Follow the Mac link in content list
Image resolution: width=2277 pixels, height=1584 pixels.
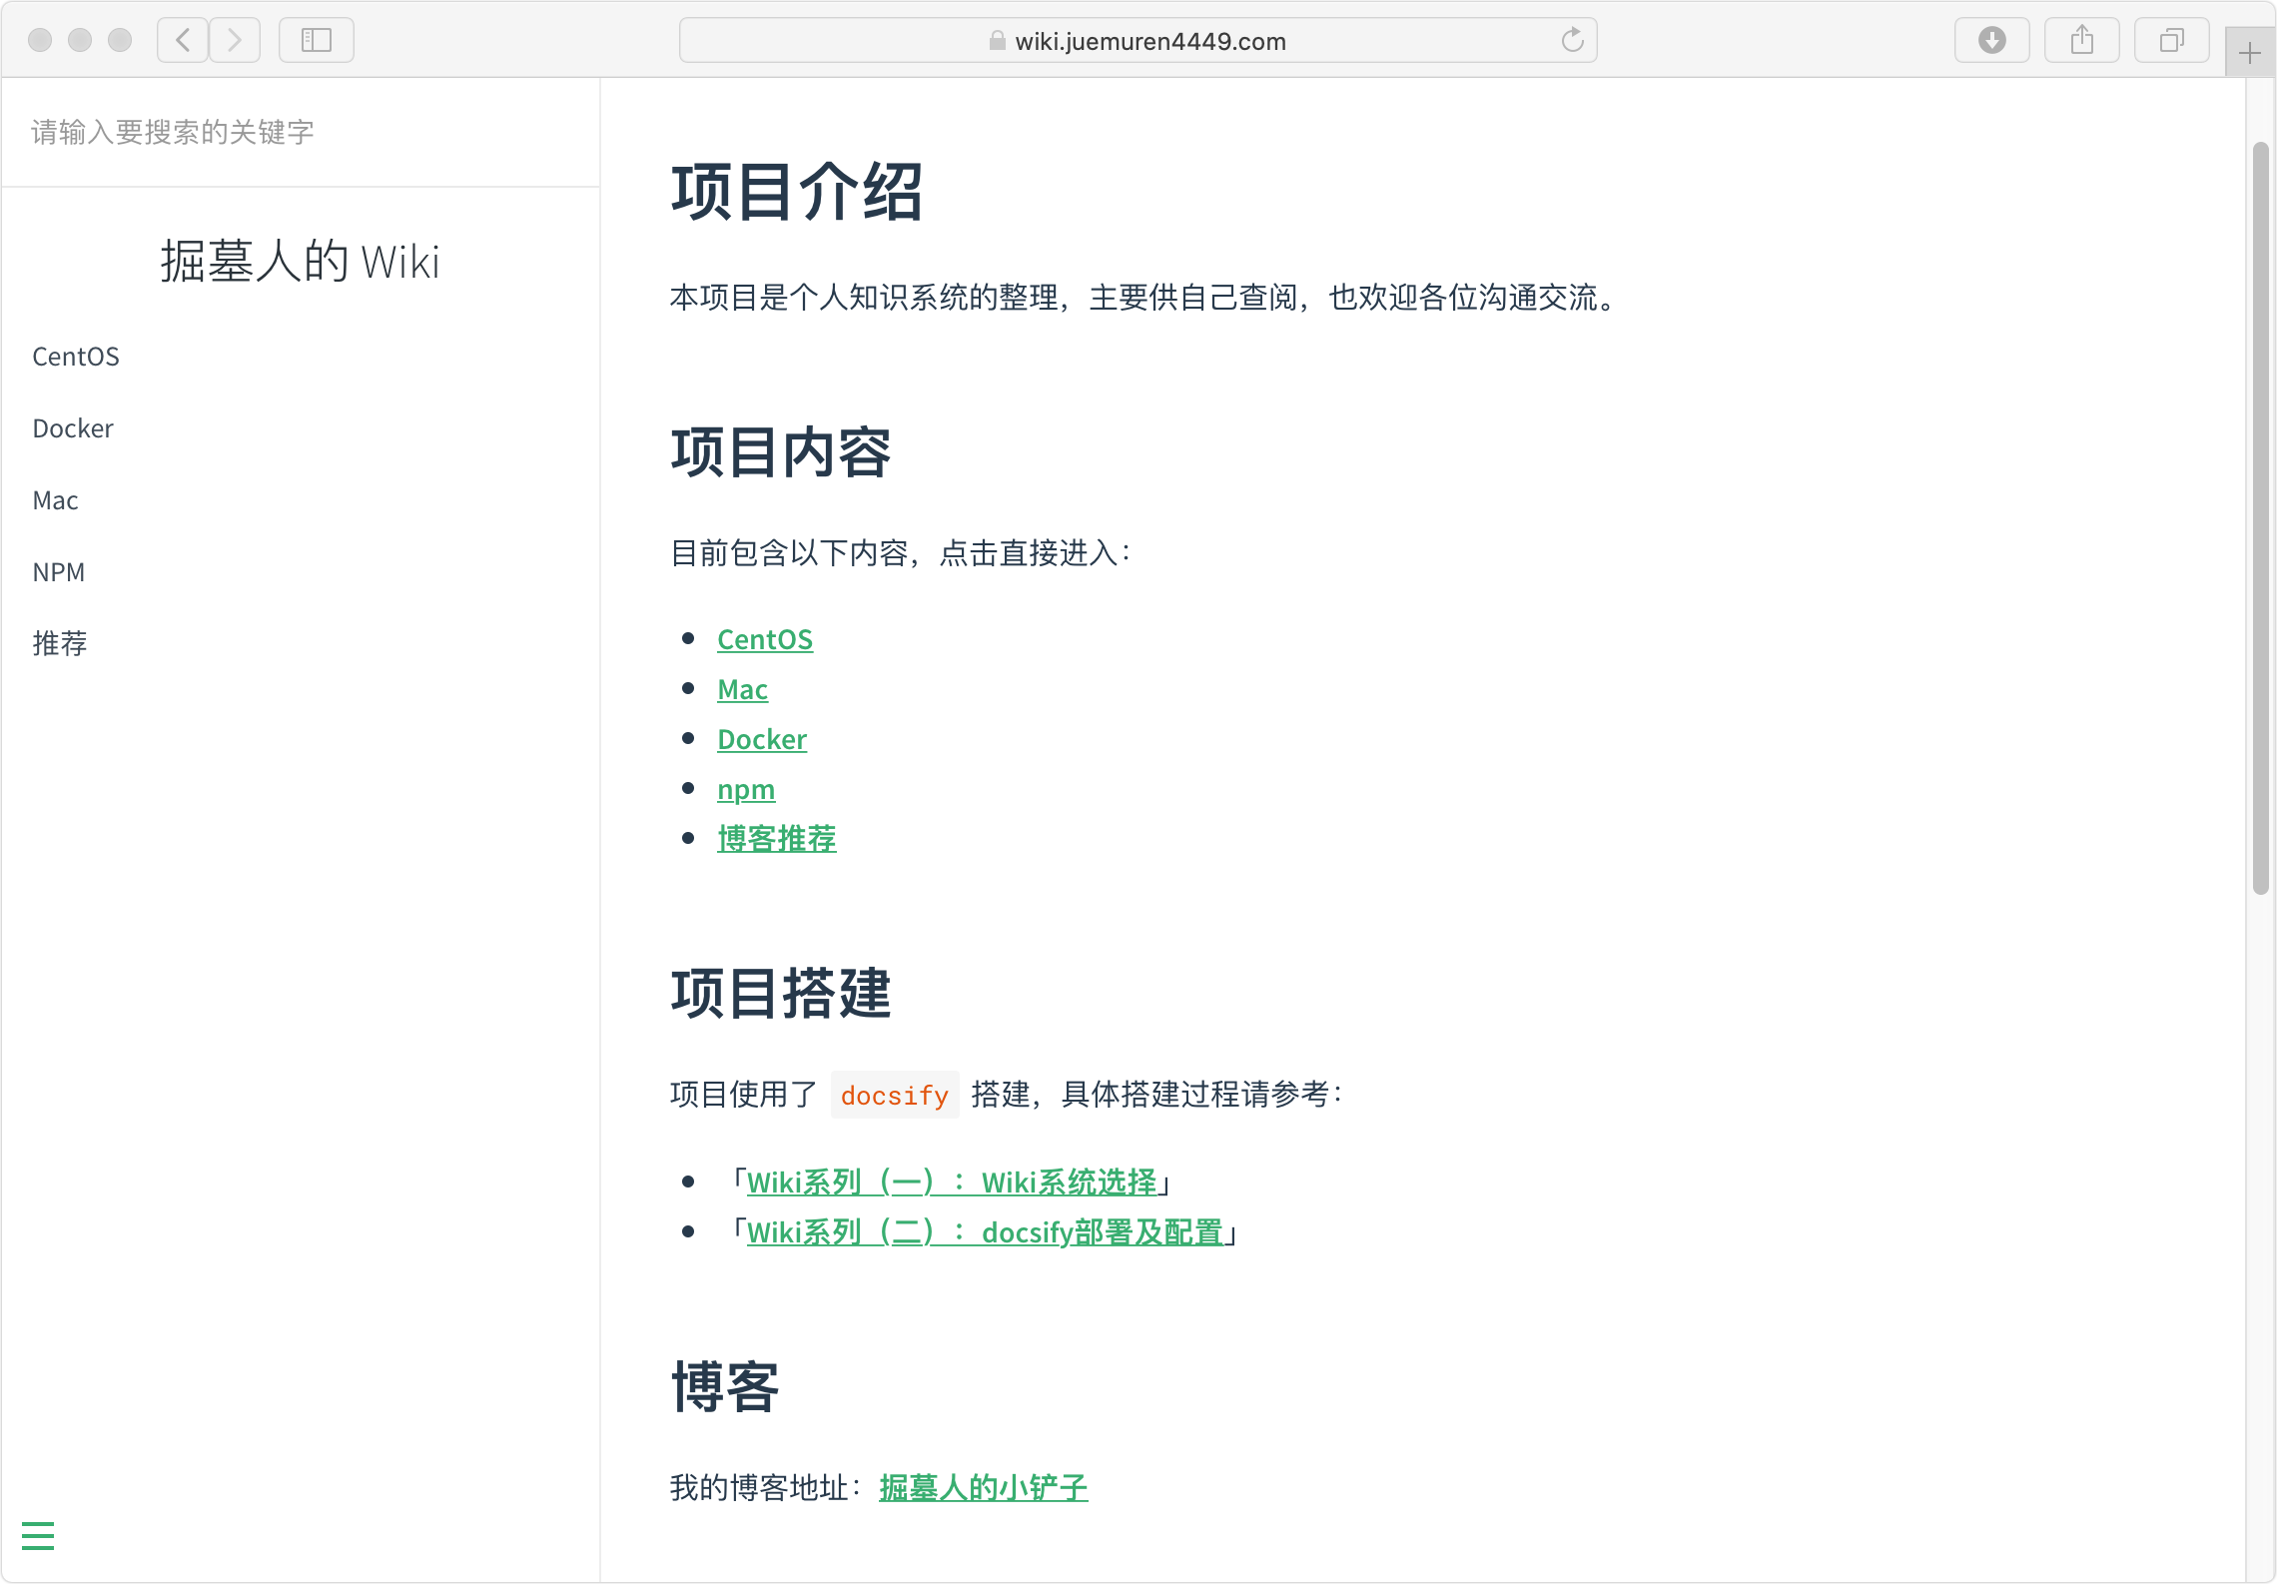coord(742,689)
